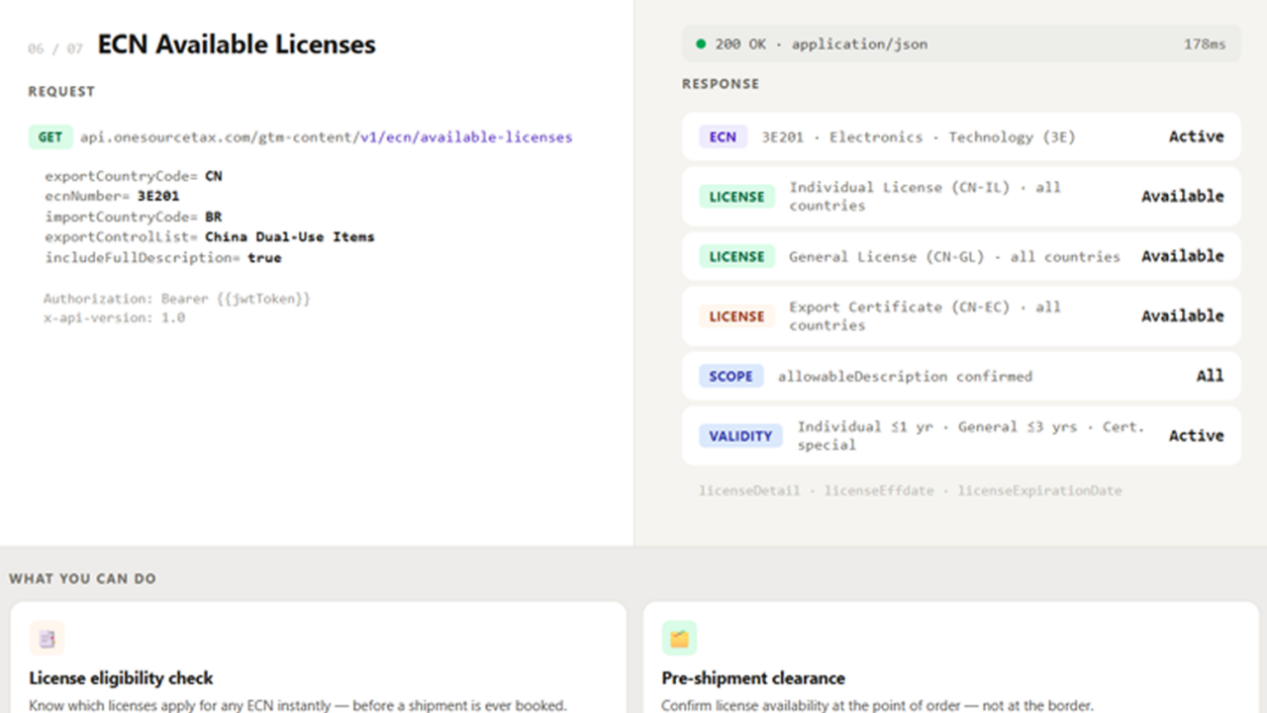Select the Individual License (CN-IL) row
1267x713 pixels.
coord(961,196)
